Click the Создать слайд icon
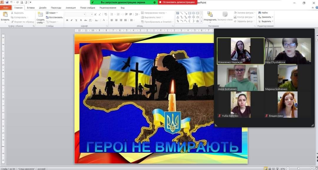Viewport: 318px width, 170px height. click(40, 14)
